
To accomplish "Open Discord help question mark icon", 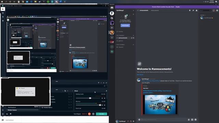I will 217,10.
